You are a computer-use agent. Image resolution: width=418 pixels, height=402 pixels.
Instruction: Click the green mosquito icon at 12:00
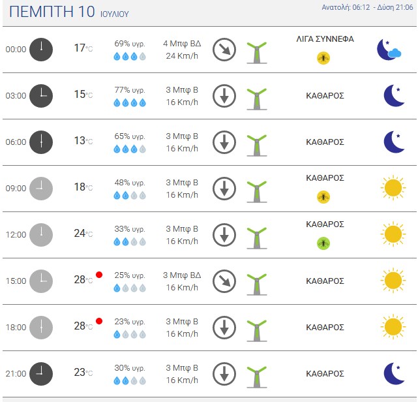(323, 243)
